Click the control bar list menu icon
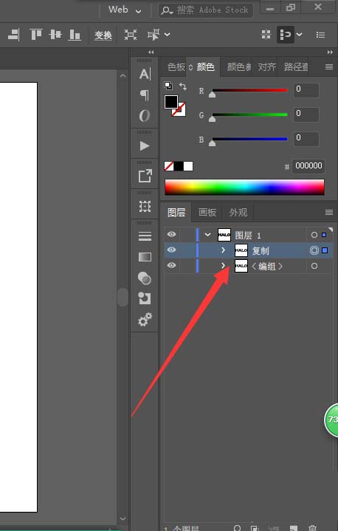The image size is (338, 531). tap(320, 35)
